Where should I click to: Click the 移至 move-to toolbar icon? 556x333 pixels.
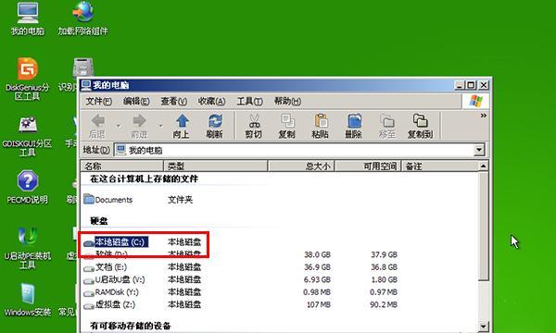coord(386,127)
